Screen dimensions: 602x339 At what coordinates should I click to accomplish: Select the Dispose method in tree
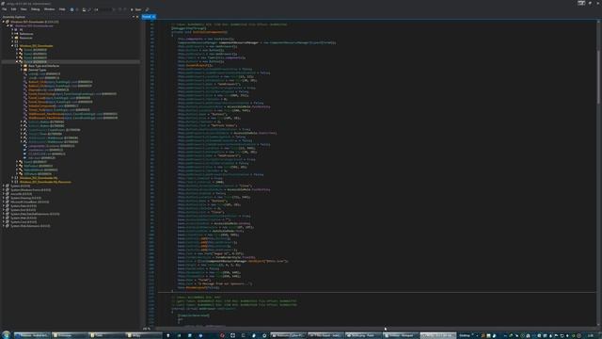tap(48, 90)
